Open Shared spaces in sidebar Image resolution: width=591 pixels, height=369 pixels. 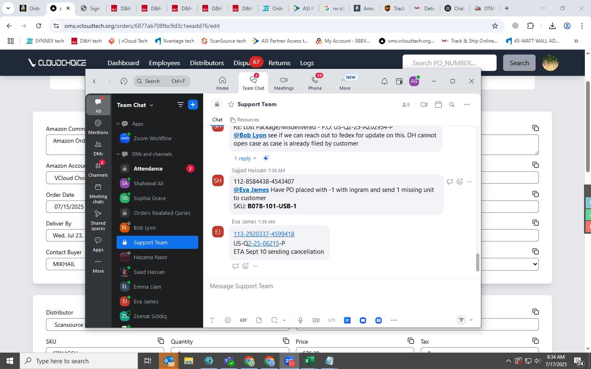pos(98,220)
